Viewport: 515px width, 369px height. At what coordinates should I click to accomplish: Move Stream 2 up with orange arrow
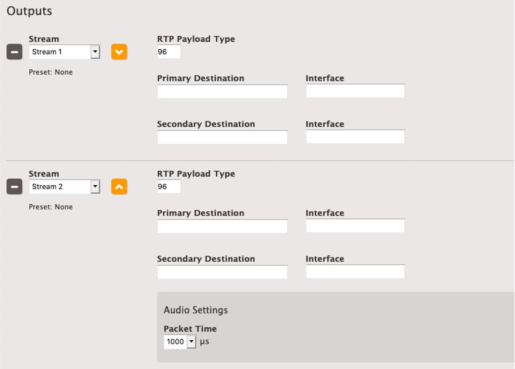point(119,187)
